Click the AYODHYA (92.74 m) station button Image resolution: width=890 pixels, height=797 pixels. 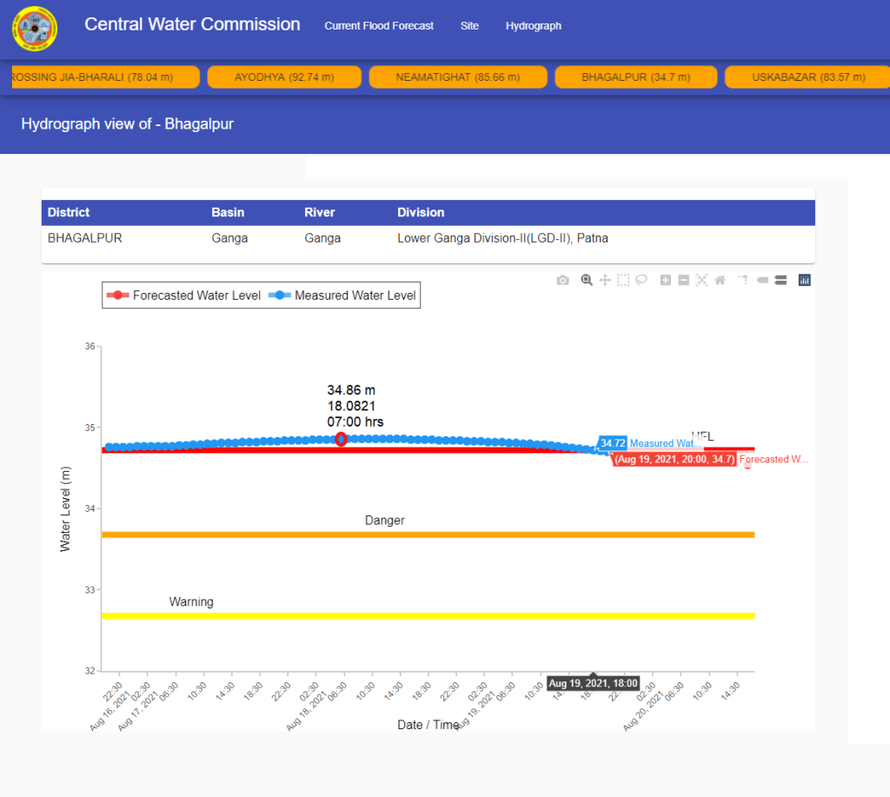pyautogui.click(x=284, y=77)
